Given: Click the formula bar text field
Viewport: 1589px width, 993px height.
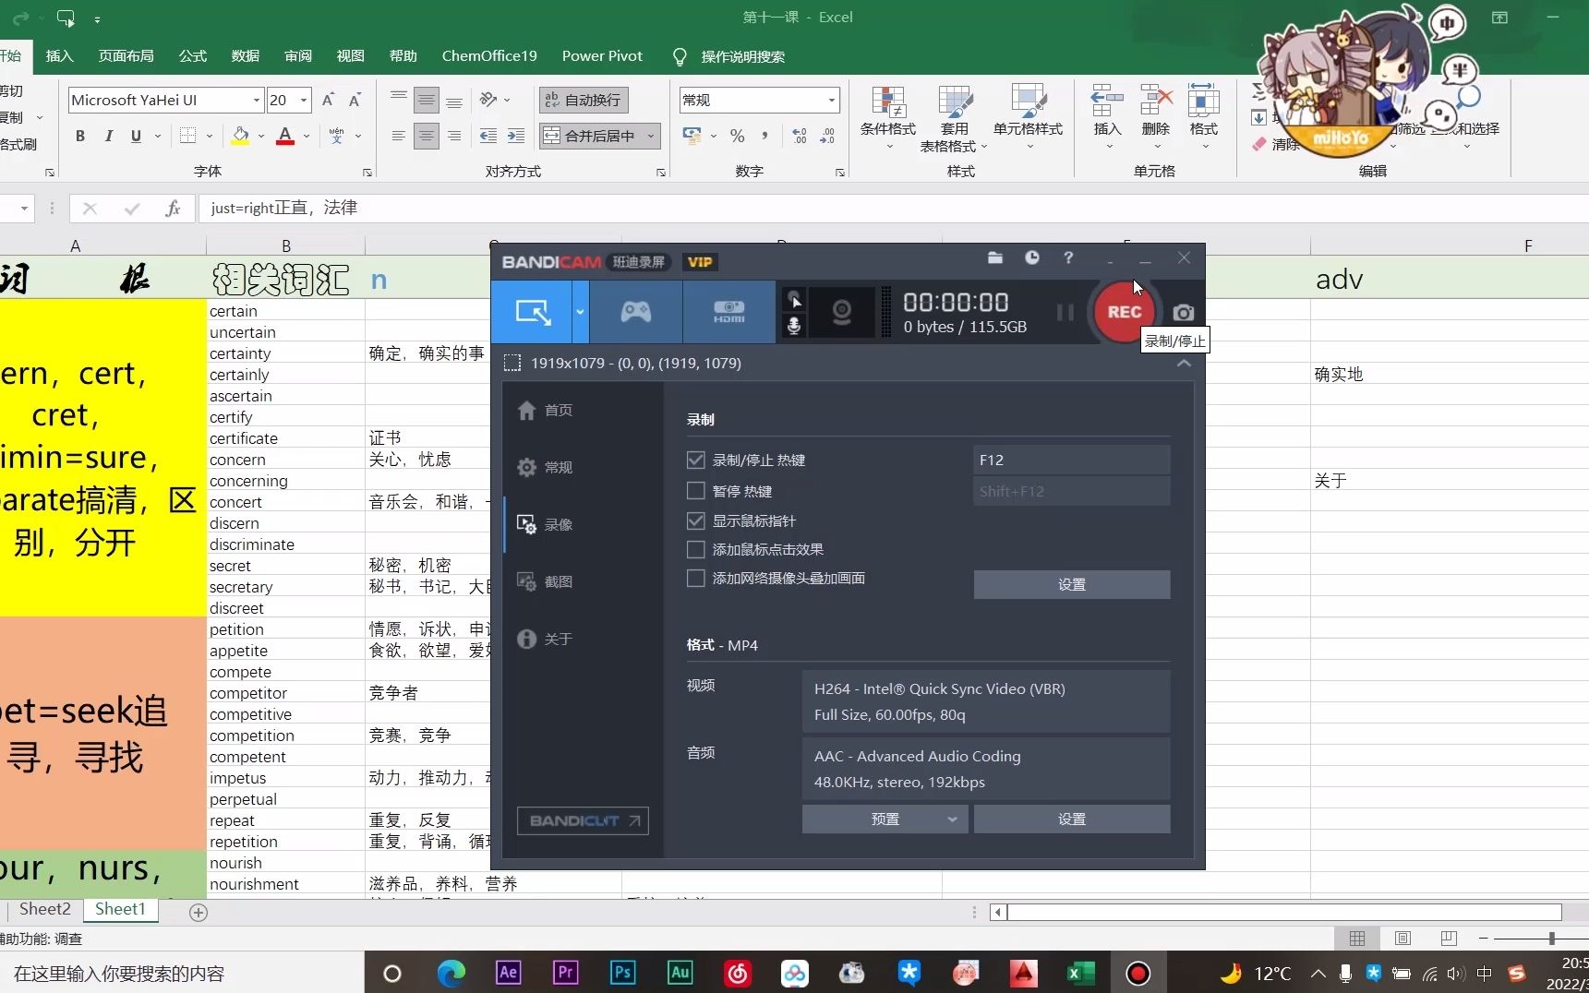Looking at the screenshot, I should pos(893,209).
